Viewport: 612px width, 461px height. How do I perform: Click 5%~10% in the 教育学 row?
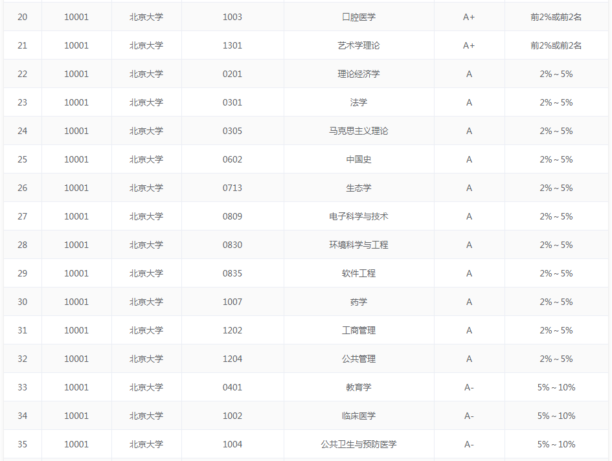tap(556, 388)
